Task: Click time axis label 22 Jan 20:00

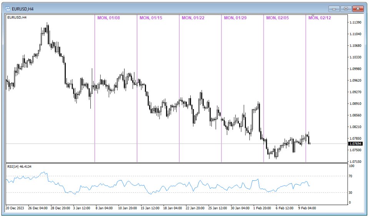Action: click(x=195, y=208)
